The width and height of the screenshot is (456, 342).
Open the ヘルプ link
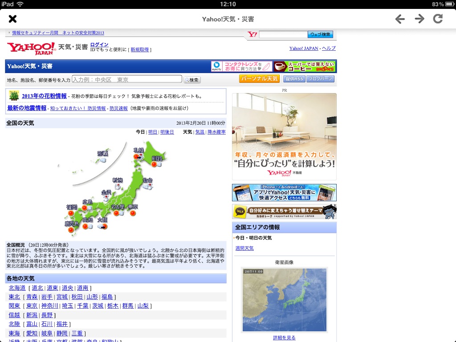tap(329, 48)
